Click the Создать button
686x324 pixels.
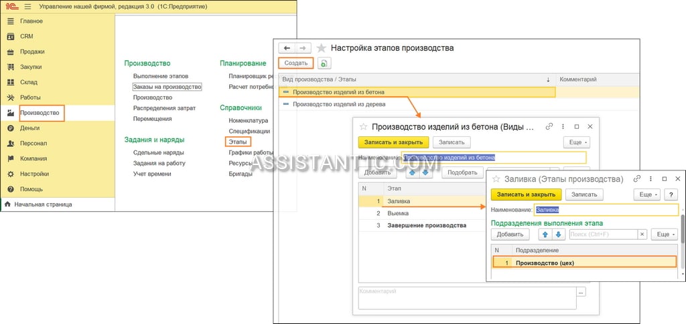(296, 63)
